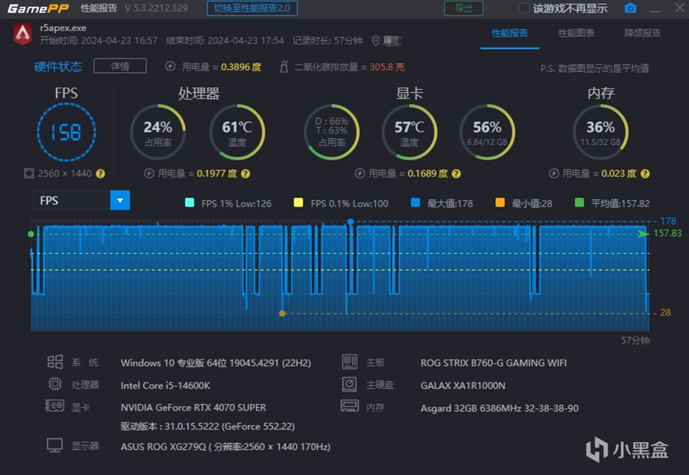Click the memory stick icon beside 内存 row

point(350,406)
